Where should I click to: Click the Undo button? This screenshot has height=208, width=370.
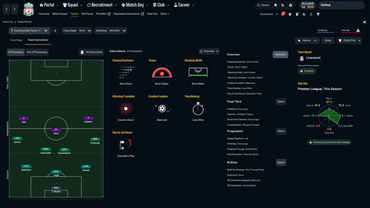(328, 40)
